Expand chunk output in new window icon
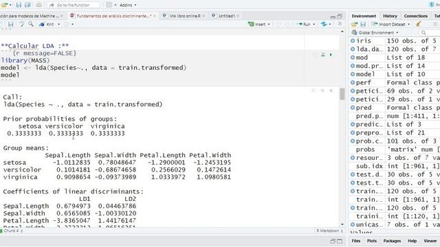 click(x=313, y=91)
